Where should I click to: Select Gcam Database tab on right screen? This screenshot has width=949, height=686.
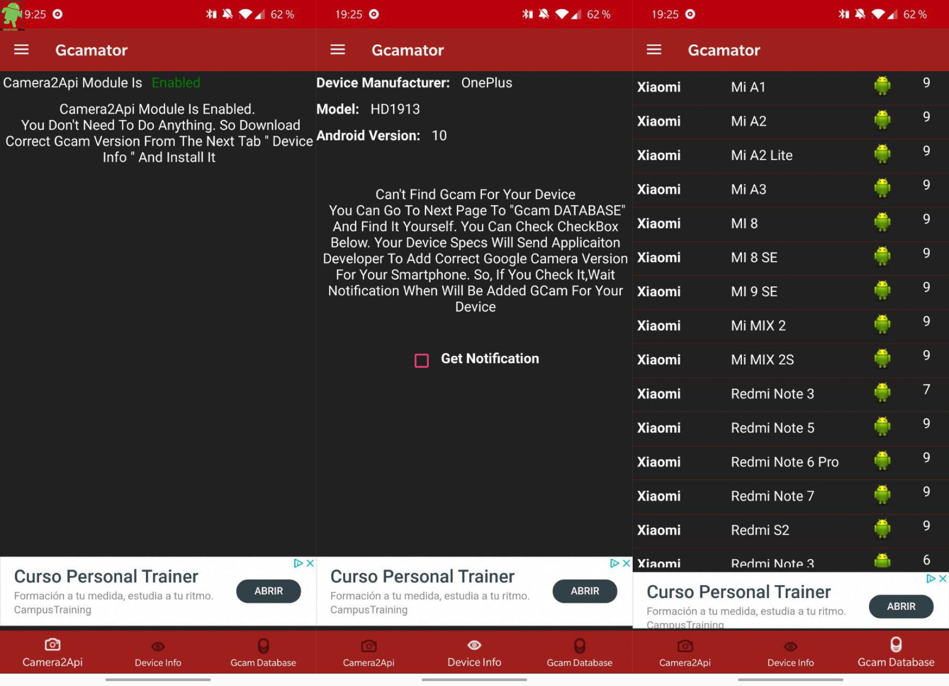[x=896, y=653]
